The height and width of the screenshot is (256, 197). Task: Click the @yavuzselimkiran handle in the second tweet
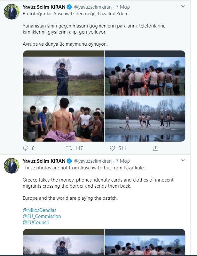coord(93,161)
